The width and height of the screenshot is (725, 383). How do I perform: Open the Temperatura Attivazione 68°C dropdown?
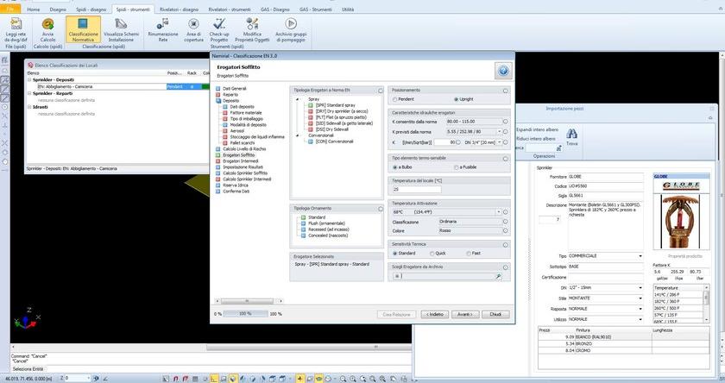tap(498, 211)
